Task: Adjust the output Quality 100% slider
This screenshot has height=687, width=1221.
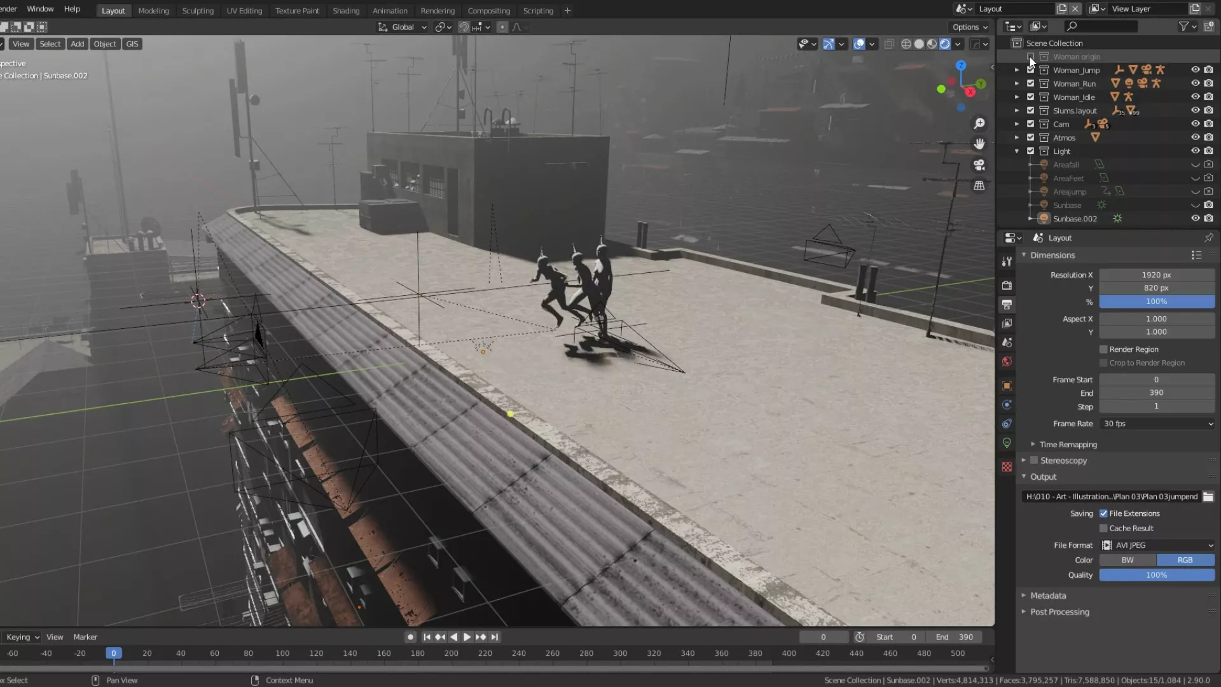Action: (1156, 575)
